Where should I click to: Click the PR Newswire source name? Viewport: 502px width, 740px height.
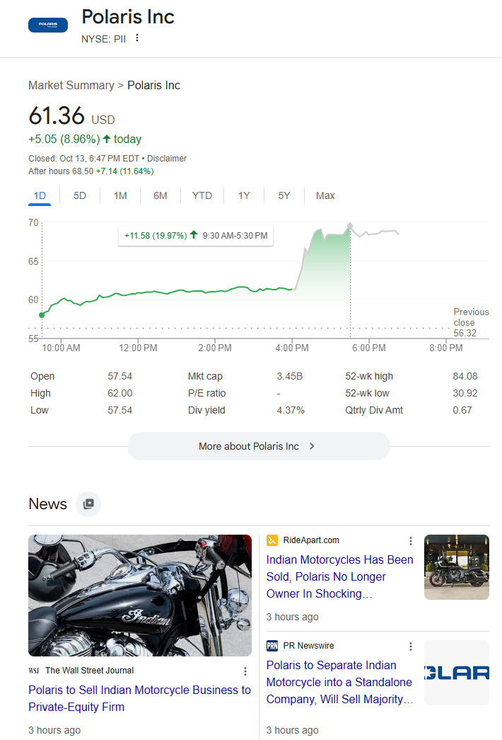point(308,646)
